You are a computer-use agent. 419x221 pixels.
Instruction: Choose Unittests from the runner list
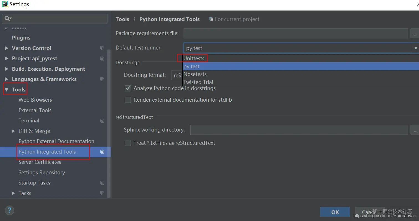[301, 58]
